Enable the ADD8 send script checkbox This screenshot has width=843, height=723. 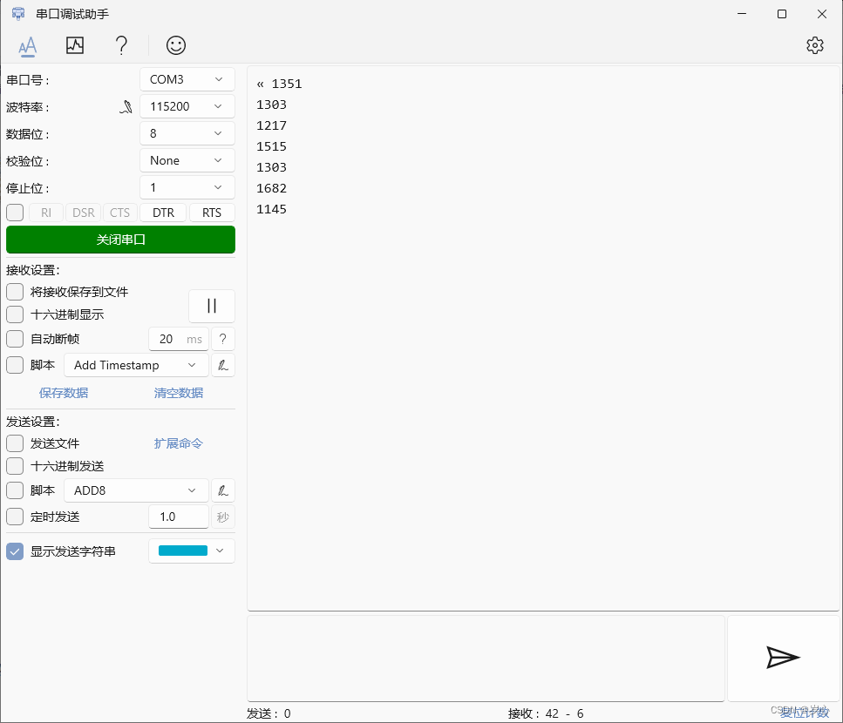point(15,490)
